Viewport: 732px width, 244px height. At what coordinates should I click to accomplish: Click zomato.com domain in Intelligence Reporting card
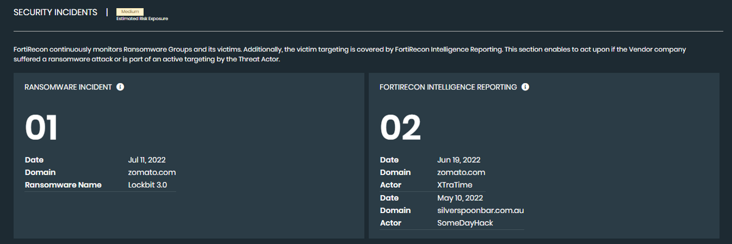click(461, 172)
